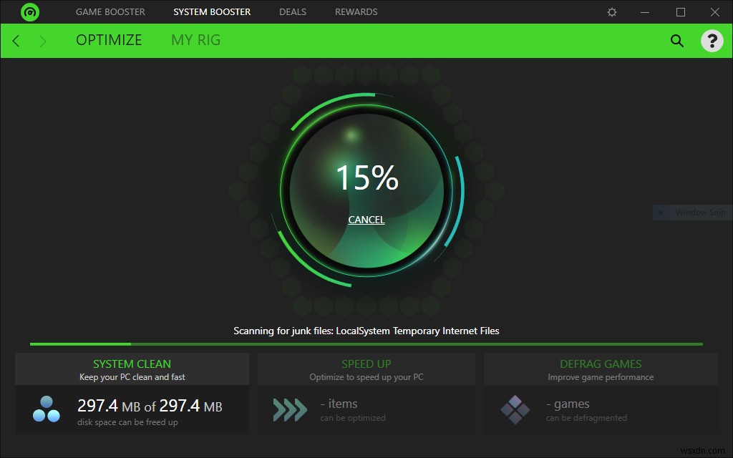This screenshot has height=458, width=733.
Task: Switch to the Game Booster tab
Action: 110,11
